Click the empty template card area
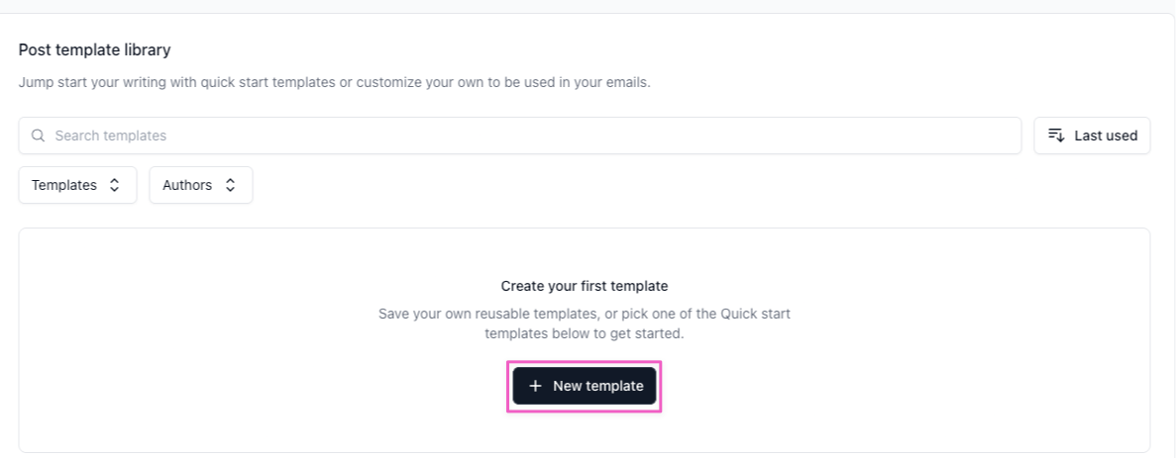The height and width of the screenshot is (458, 1176). 585,340
